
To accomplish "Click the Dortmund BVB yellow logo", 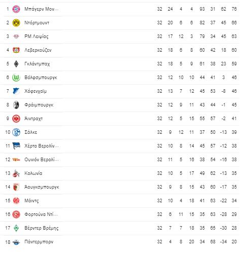I will [x=16, y=23].
